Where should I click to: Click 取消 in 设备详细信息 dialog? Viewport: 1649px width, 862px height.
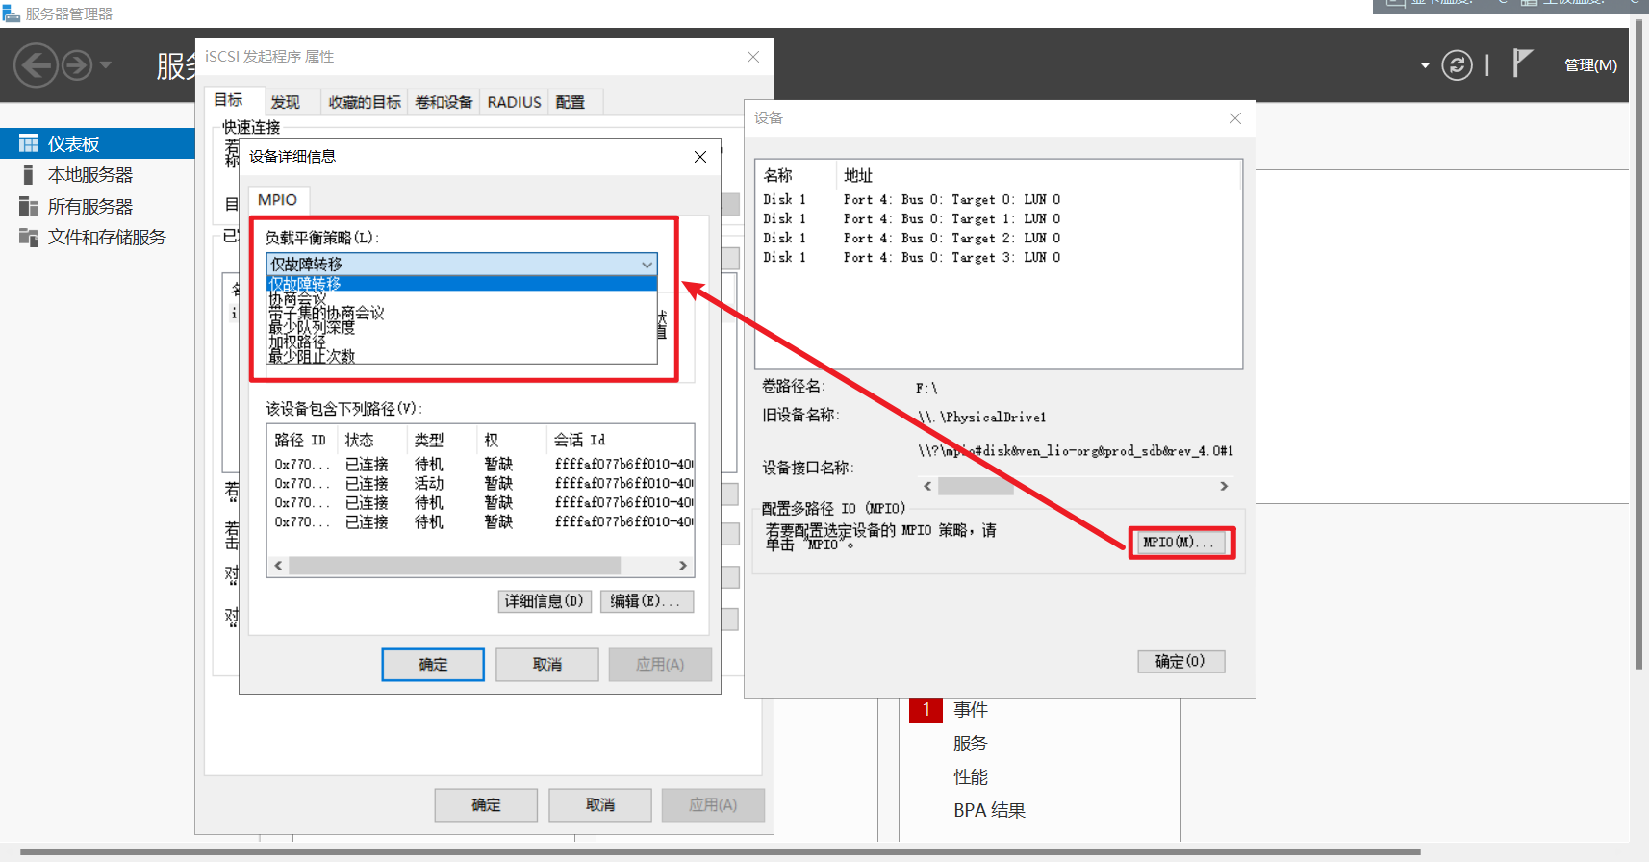547,665
